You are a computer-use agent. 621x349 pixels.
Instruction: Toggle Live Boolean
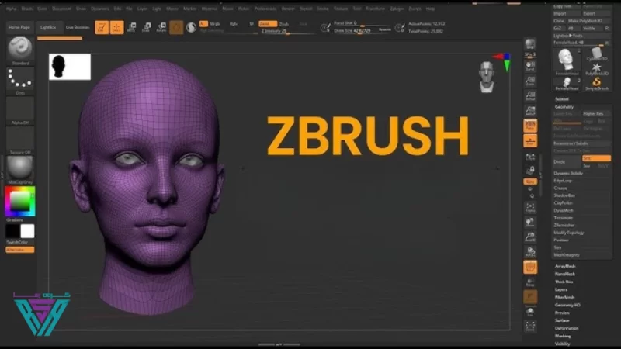click(x=77, y=27)
